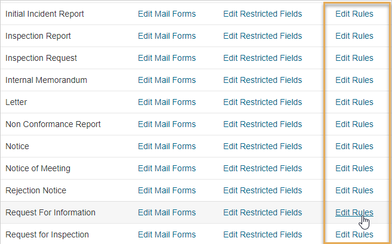Edit Mail Forms for Internal Memorandum
The height and width of the screenshot is (244, 392).
pyautogui.click(x=166, y=80)
